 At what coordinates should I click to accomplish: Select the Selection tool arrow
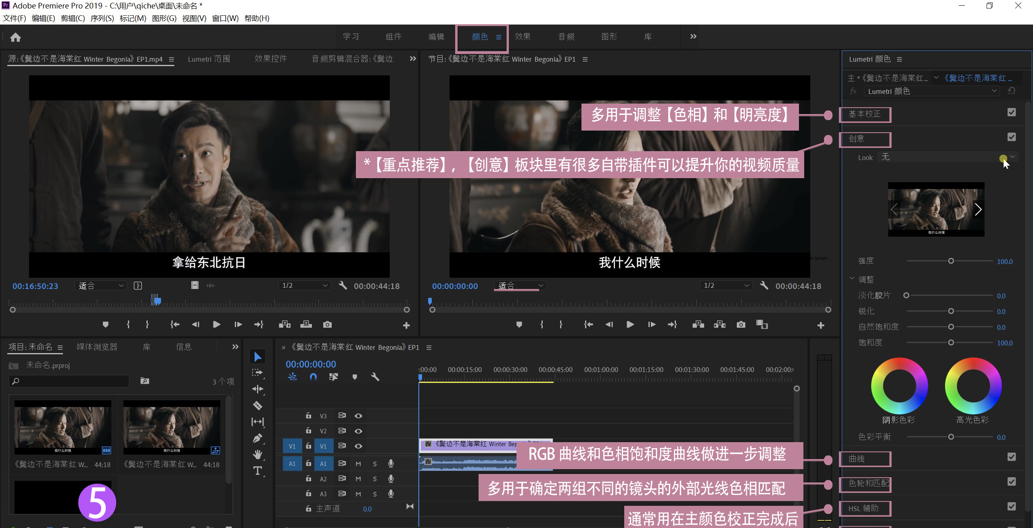257,357
